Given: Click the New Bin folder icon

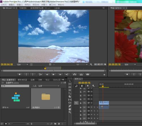Looking at the screenshot, I should pyautogui.click(x=55, y=124).
